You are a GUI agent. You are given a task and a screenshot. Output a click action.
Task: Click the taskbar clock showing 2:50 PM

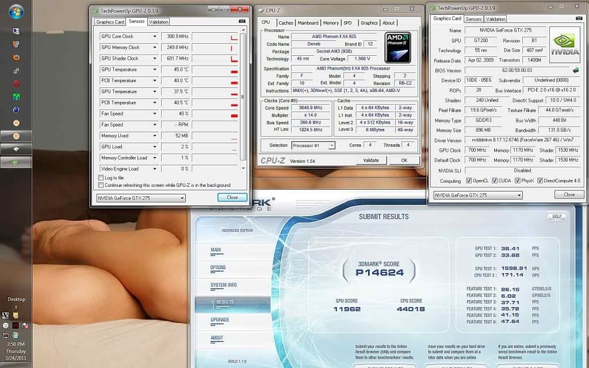tap(16, 344)
